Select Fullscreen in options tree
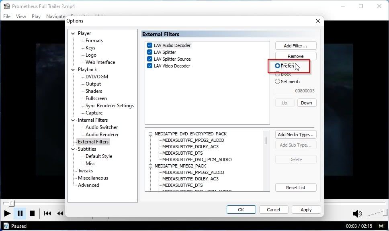This screenshot has width=389, height=231. pyautogui.click(x=96, y=98)
